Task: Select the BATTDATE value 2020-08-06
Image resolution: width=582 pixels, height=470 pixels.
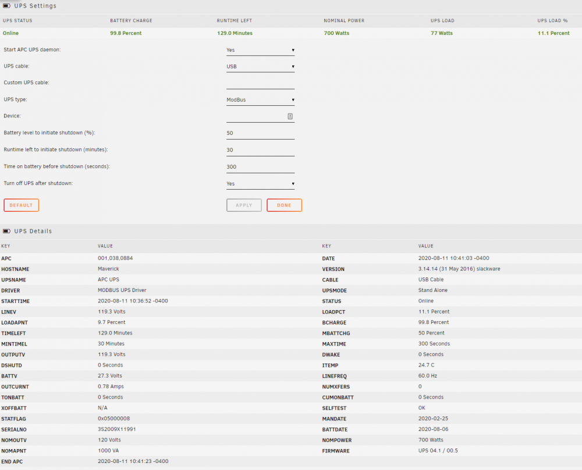Action: point(433,429)
